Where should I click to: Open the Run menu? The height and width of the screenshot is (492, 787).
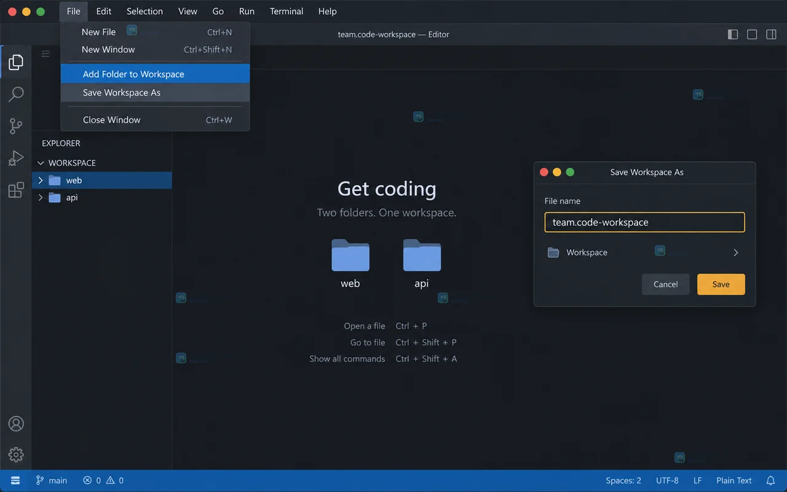tap(247, 11)
